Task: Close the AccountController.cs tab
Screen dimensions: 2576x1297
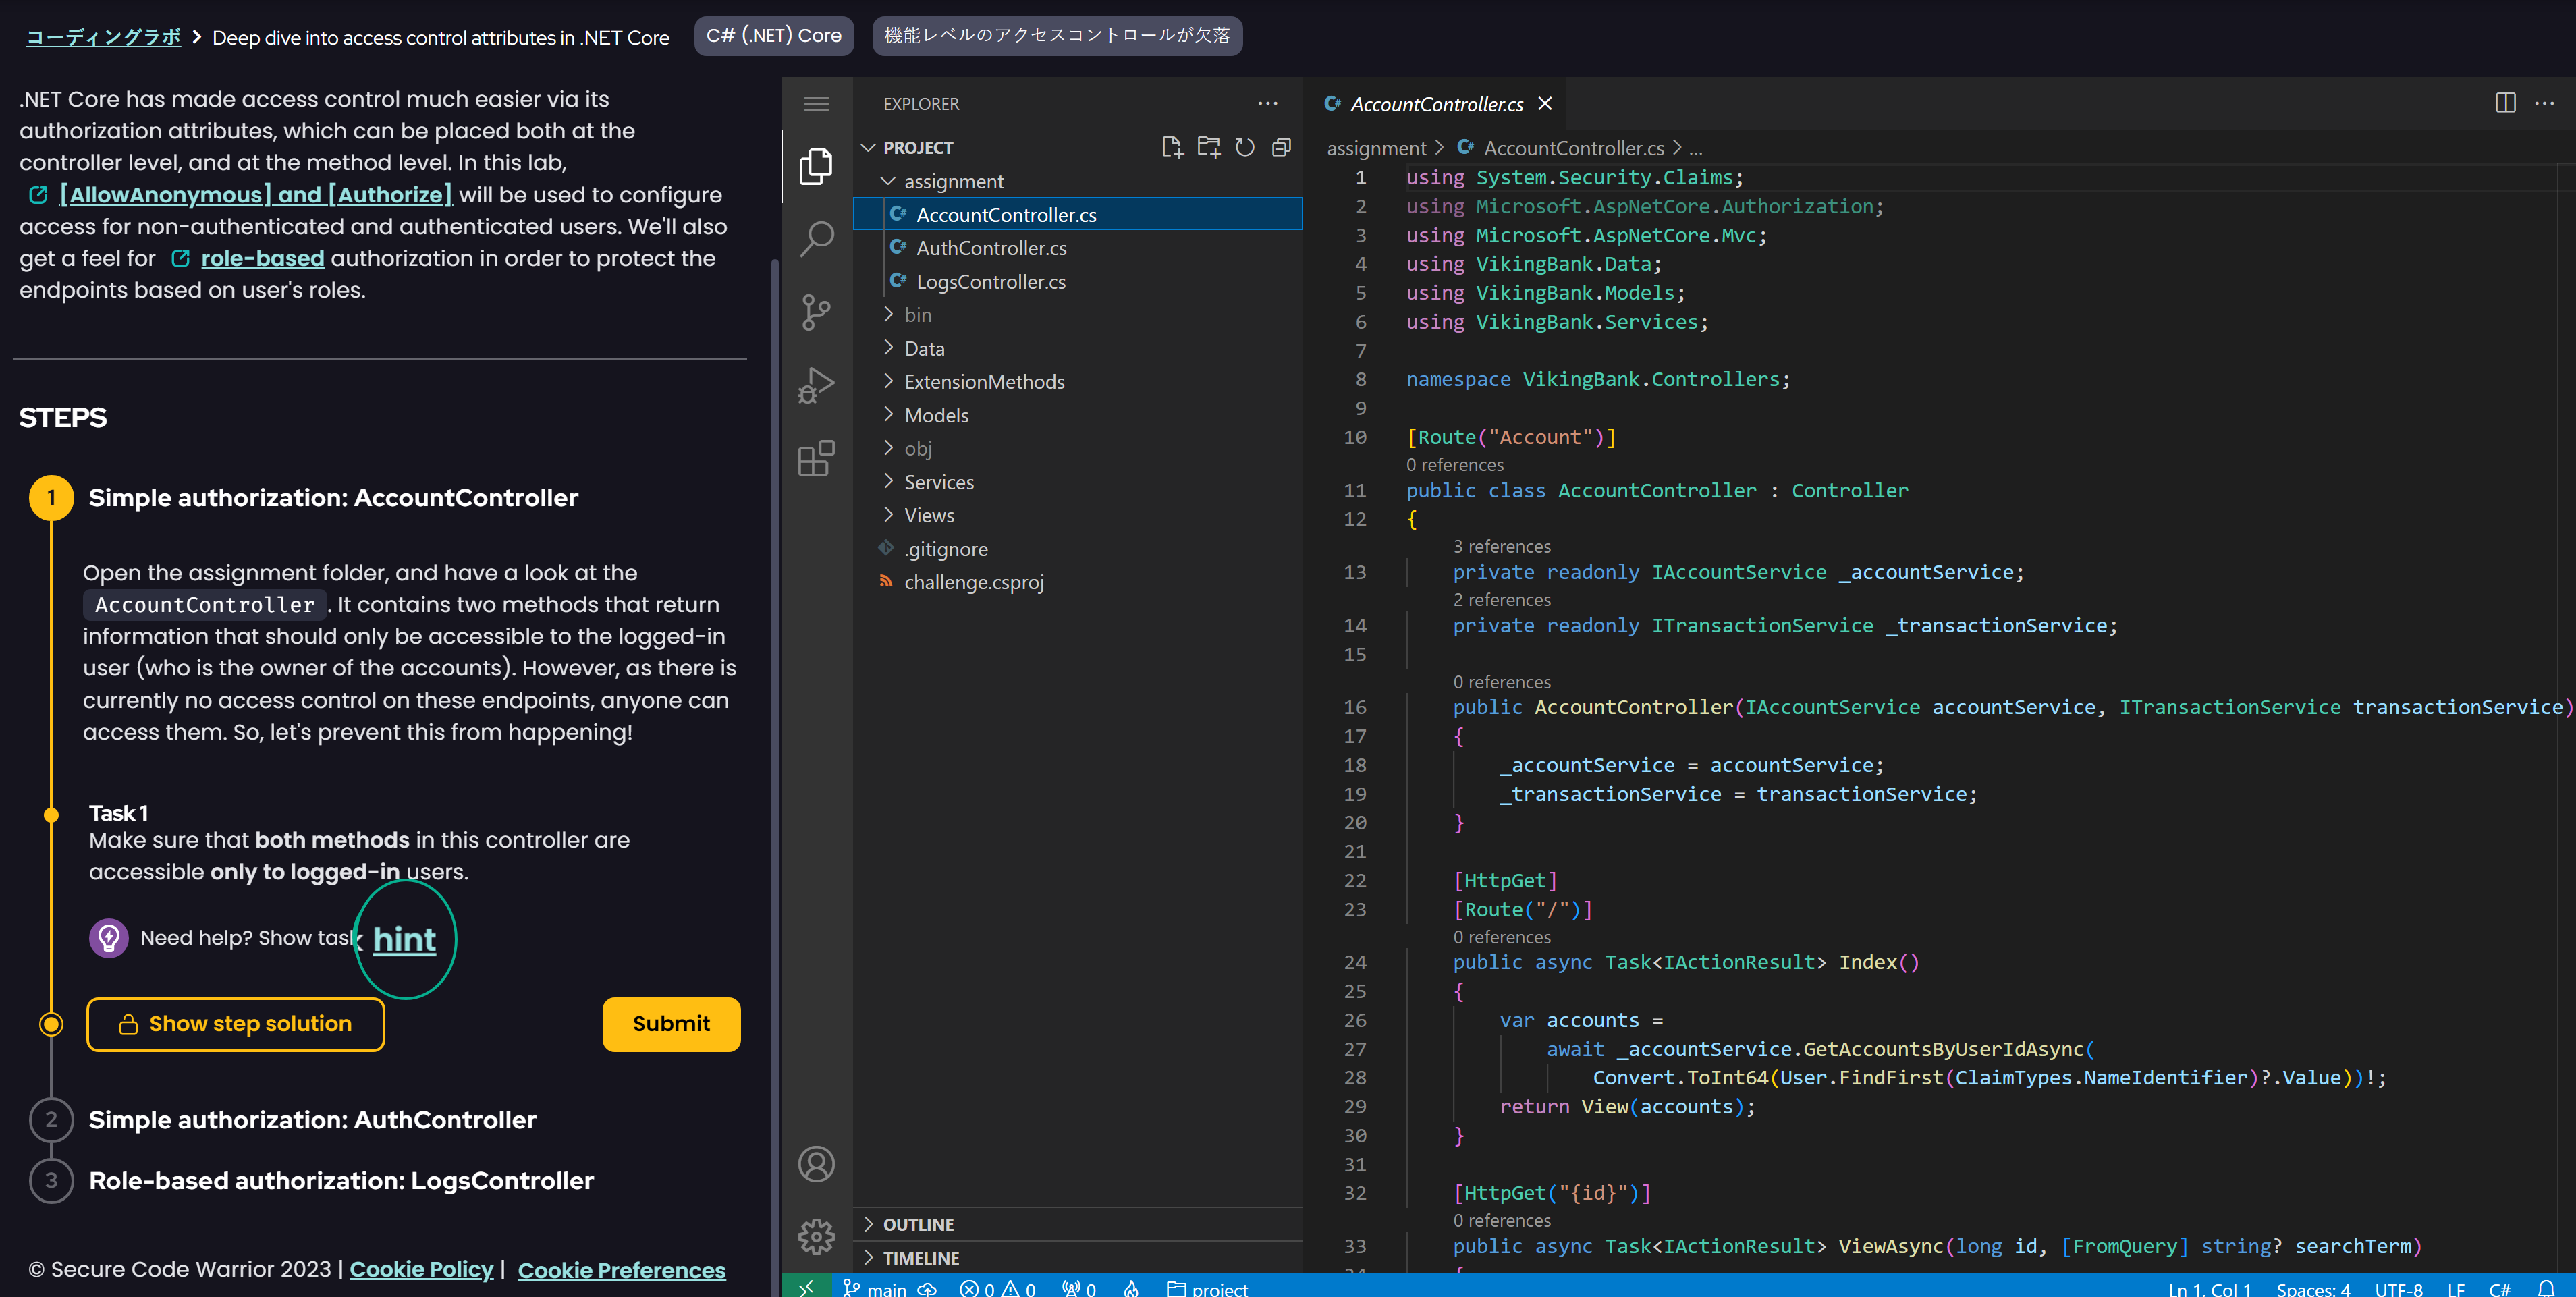Action: tap(1545, 104)
